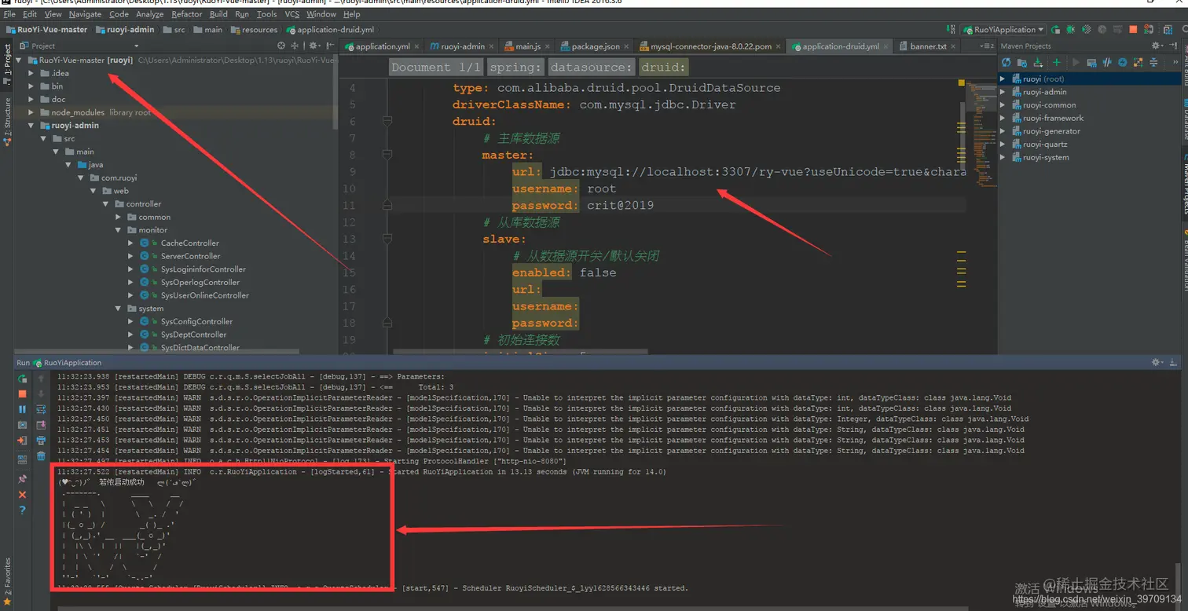Expand ruoyi-quartz in Maven Projects
Viewport: 1188px width, 611px height.
[x=1003, y=145]
